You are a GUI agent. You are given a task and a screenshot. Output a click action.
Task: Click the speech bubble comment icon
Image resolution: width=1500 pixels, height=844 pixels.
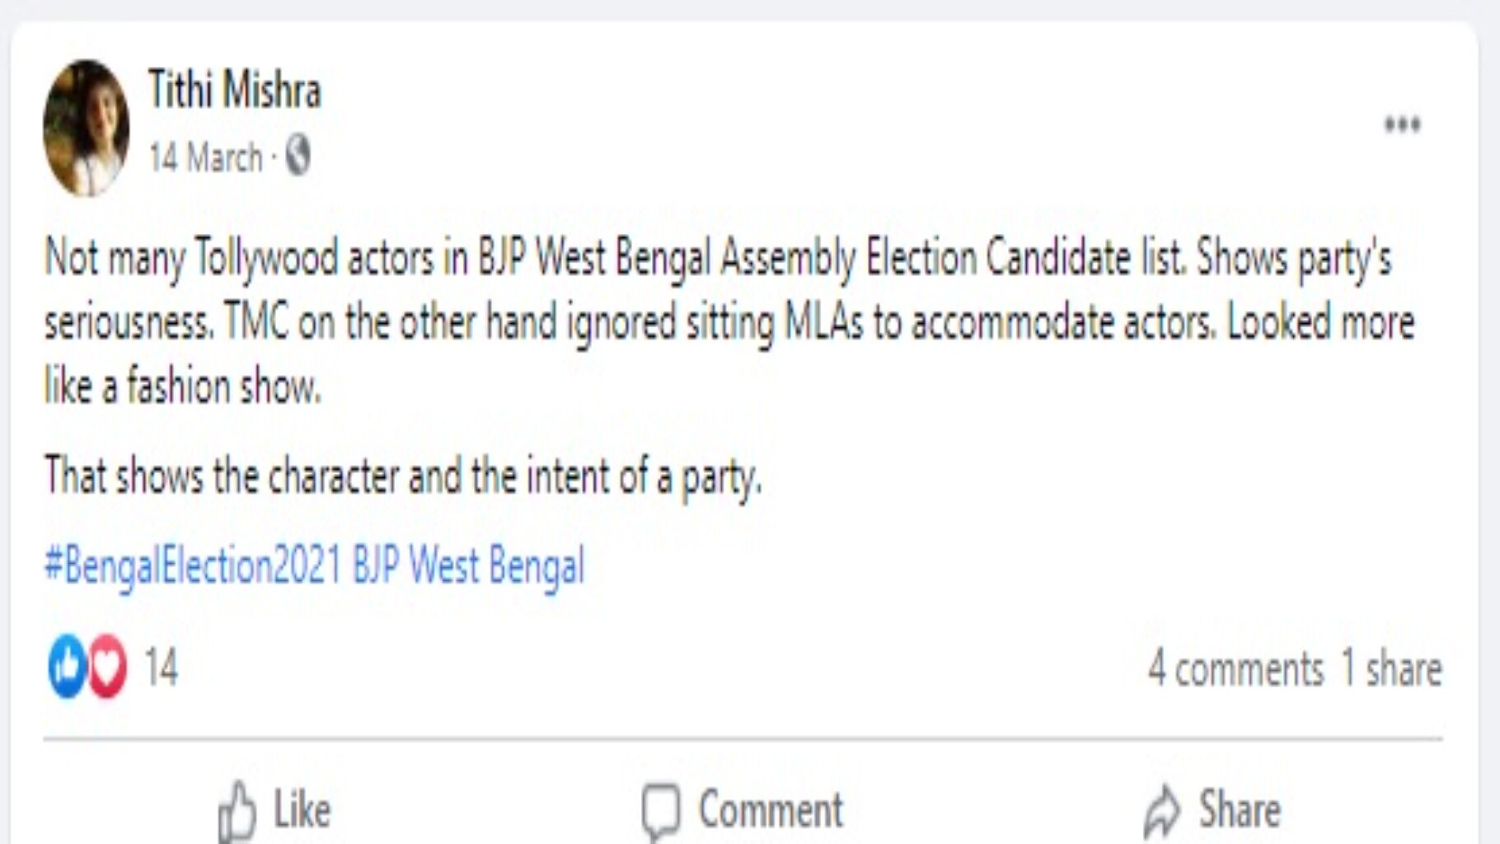pyautogui.click(x=661, y=811)
